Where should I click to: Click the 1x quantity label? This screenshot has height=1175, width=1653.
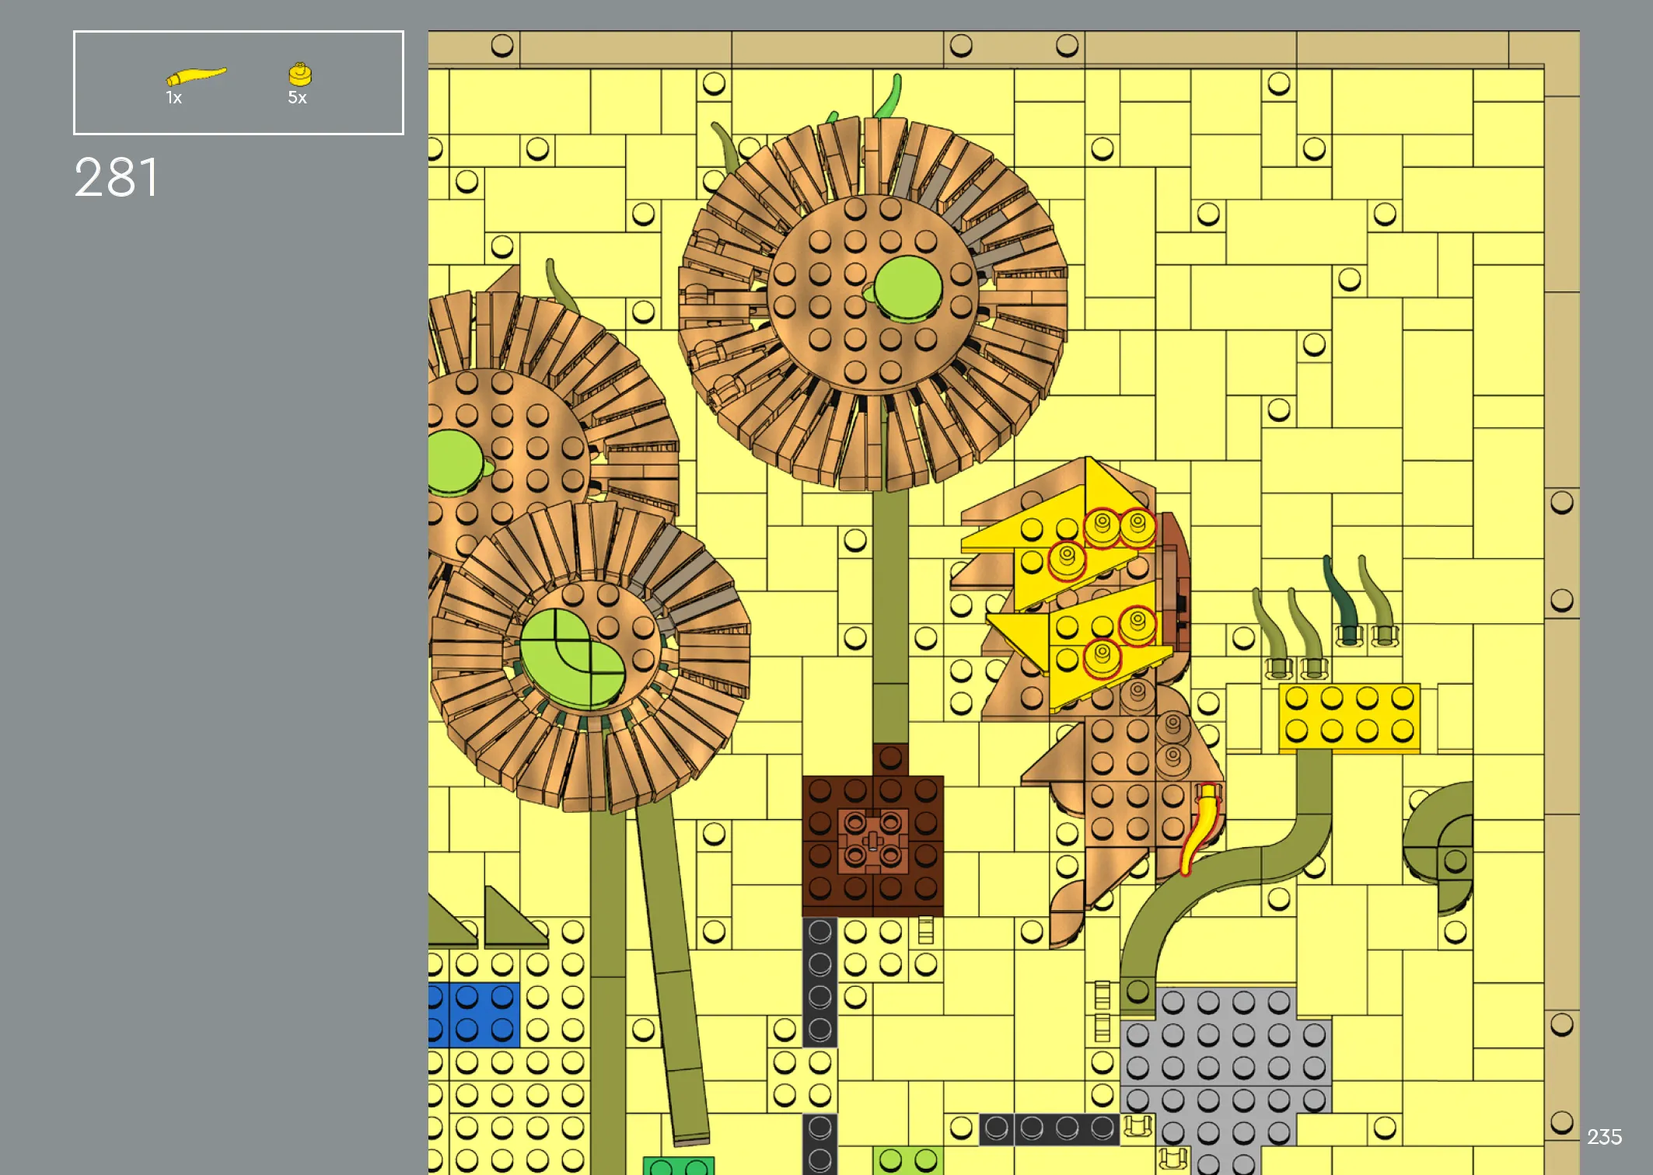pyautogui.click(x=173, y=98)
